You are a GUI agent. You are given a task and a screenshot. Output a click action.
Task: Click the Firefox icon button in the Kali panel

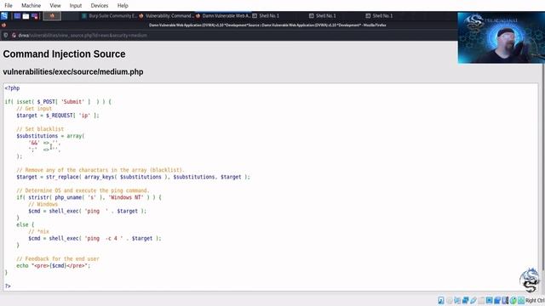tap(52, 15)
